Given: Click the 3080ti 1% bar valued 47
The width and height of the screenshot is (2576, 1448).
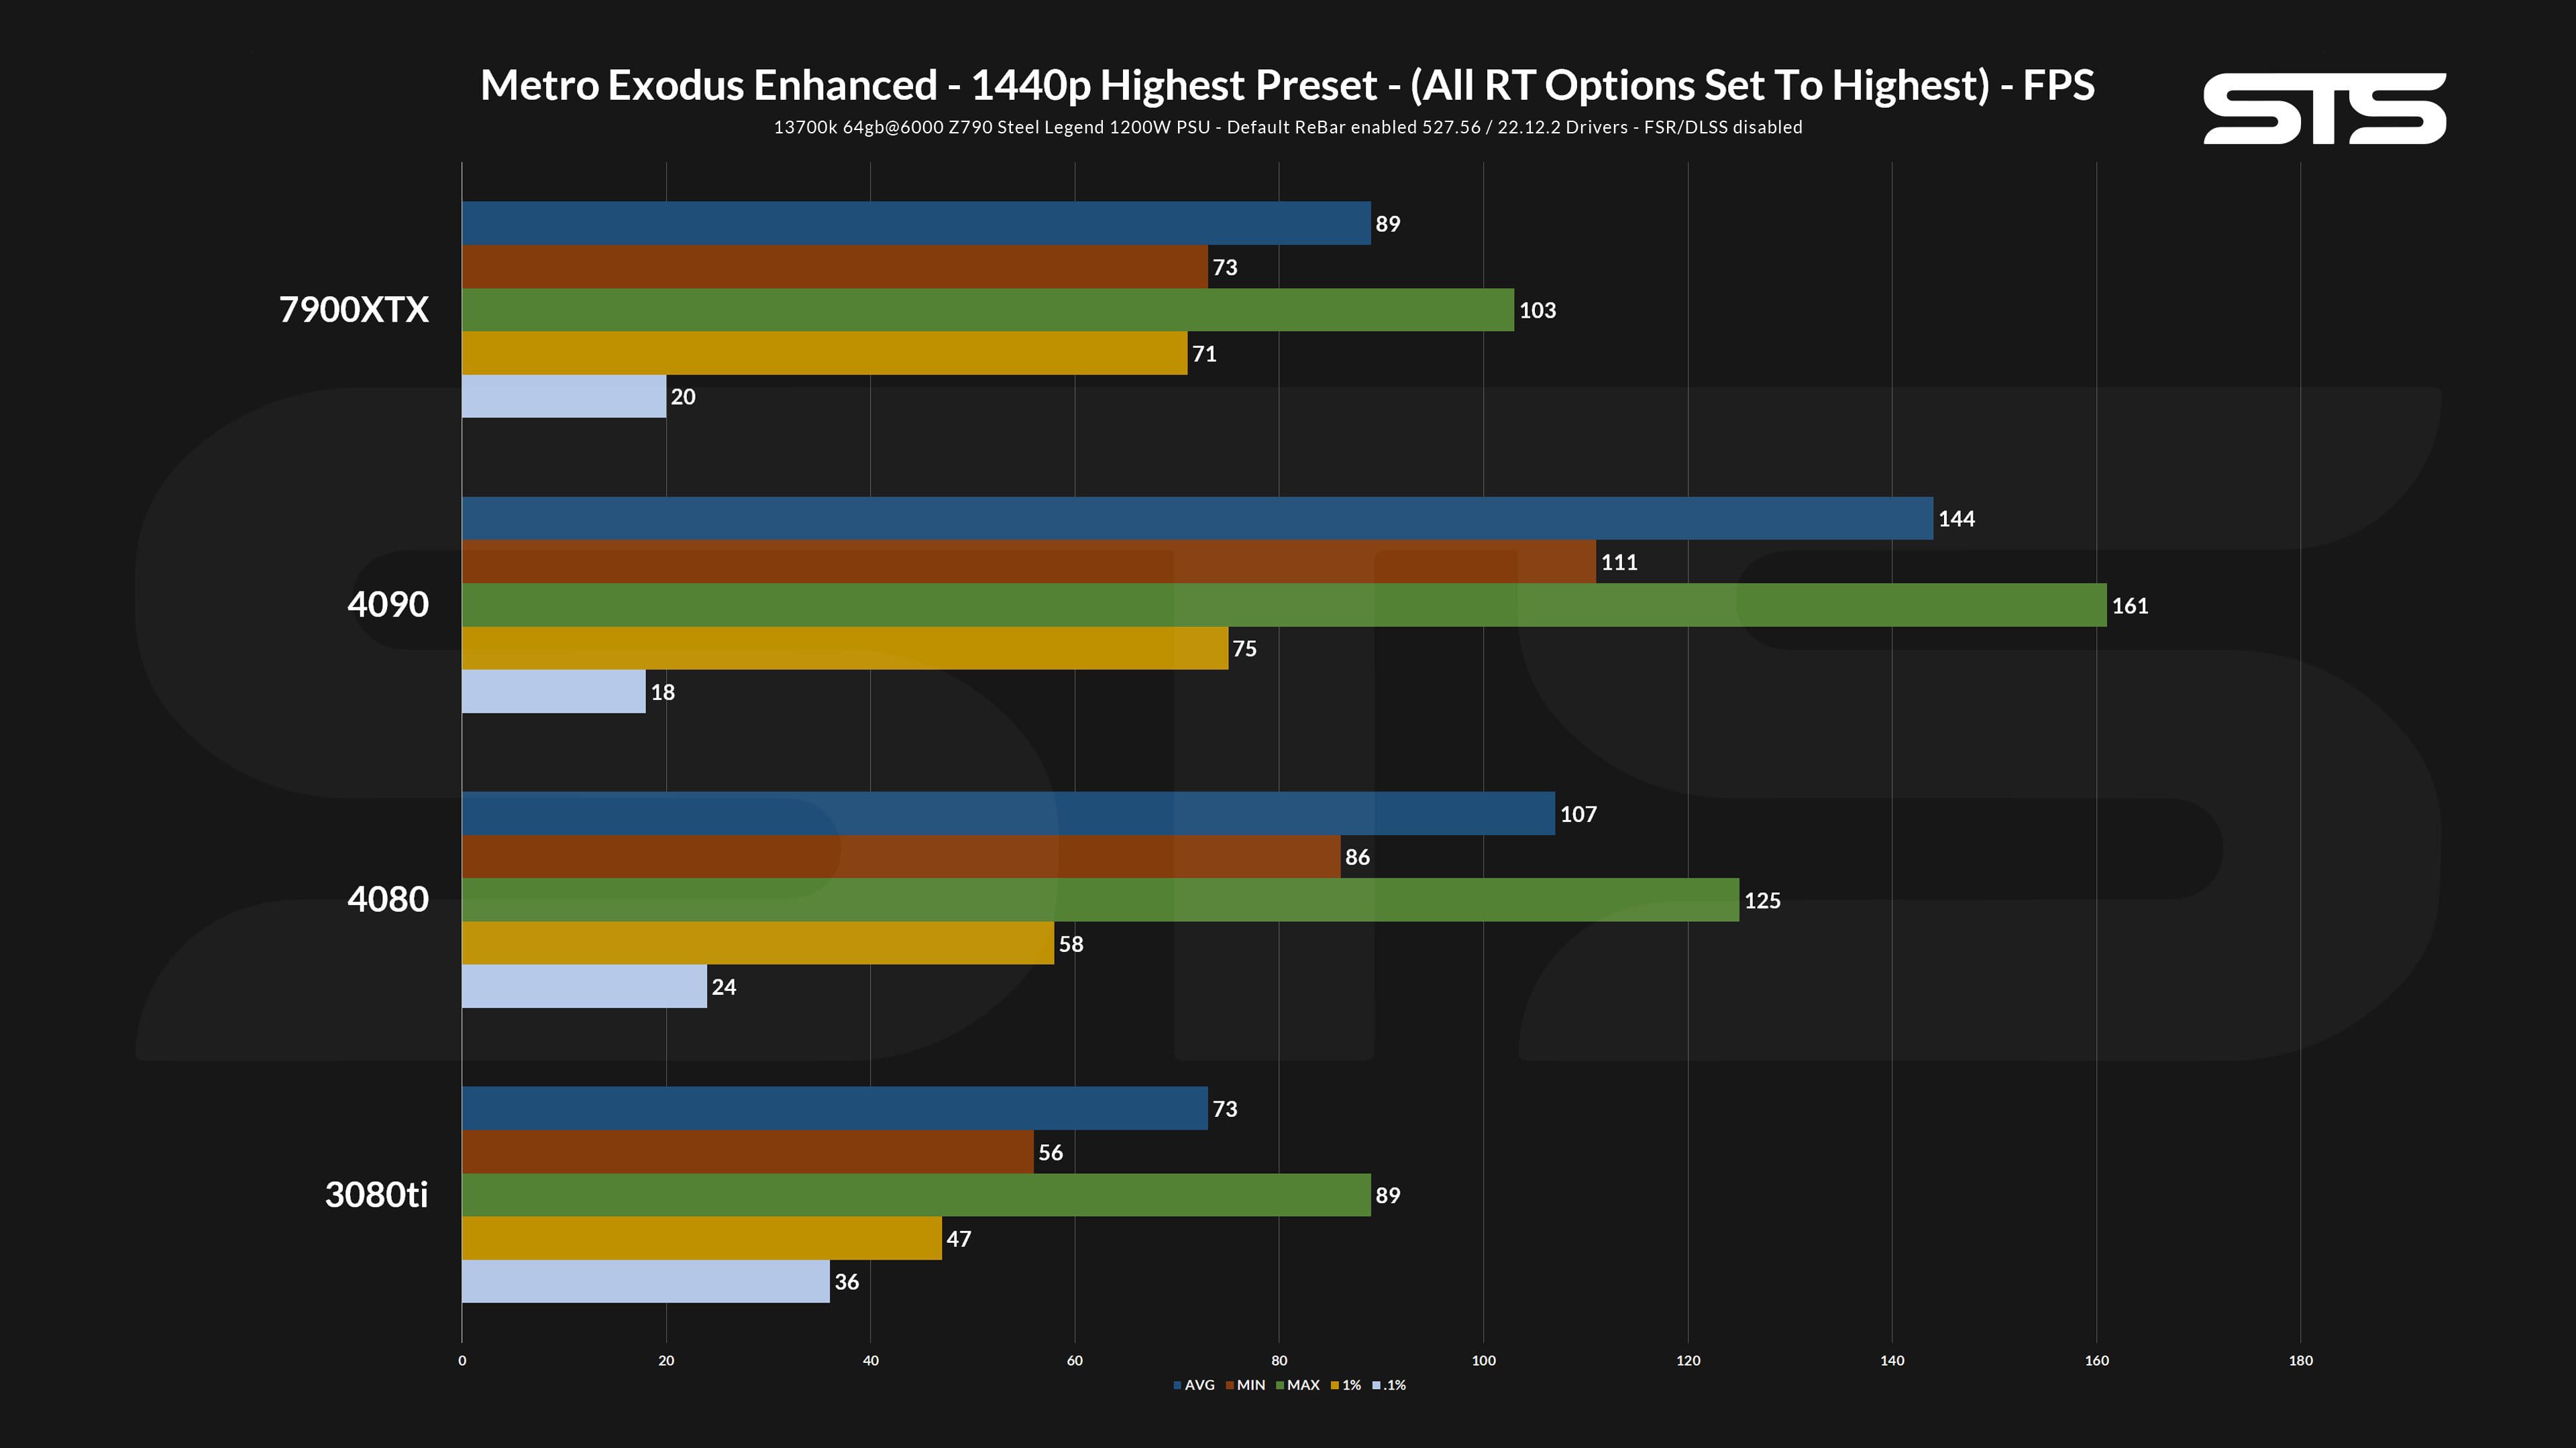Looking at the screenshot, I should (x=702, y=1238).
